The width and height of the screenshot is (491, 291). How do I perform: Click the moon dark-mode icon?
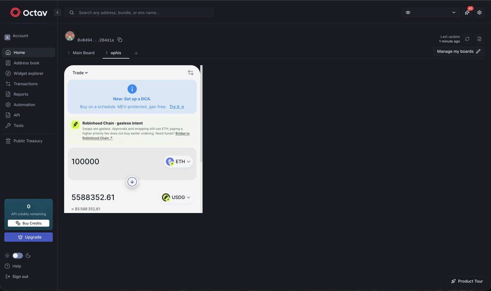tap(28, 255)
